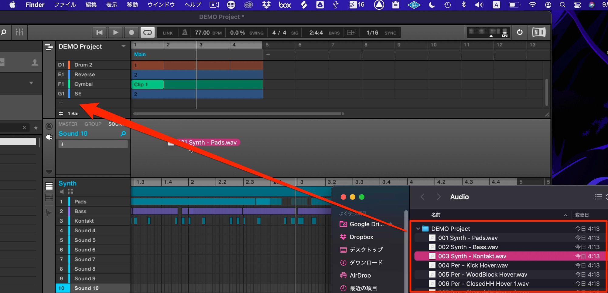Click the 0.0 % swing value

click(237, 33)
